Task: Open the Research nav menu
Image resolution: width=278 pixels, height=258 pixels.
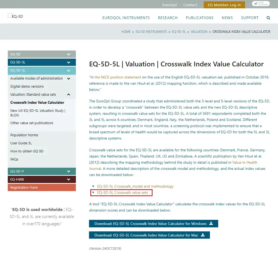Action: coord(168,18)
